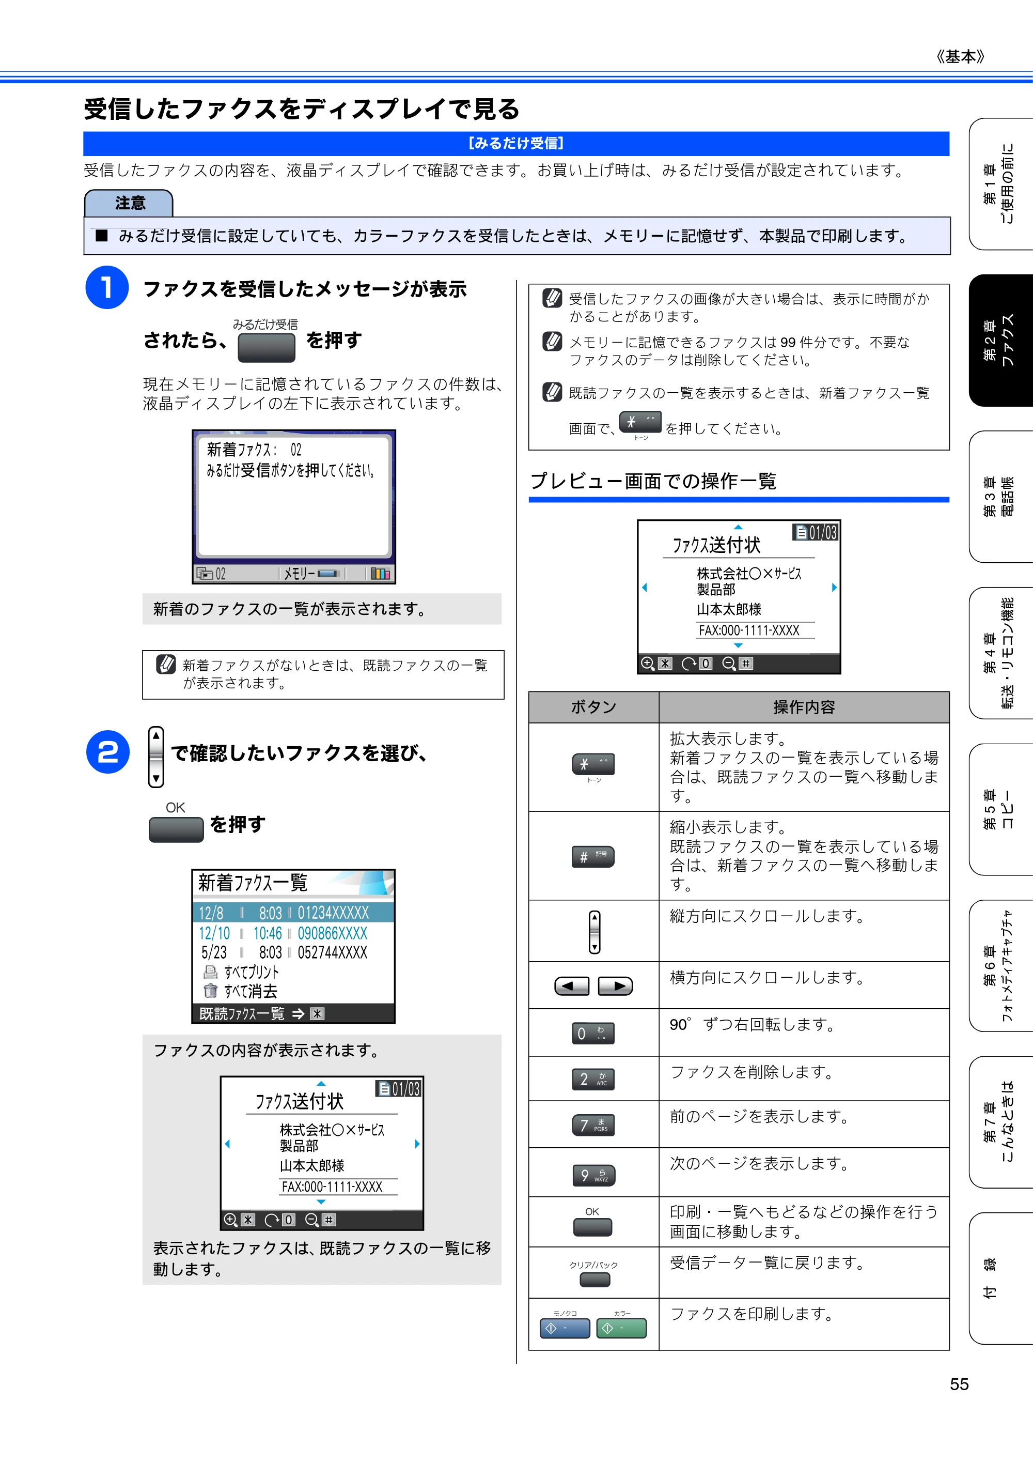Select chapter tab 第2章 ファクス
Image resolution: width=1033 pixels, height=1463 pixels.
coord(1000,340)
